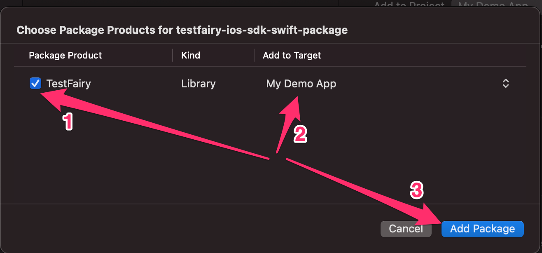Screen dimensions: 542x253
Task: Click the Add to Target column header
Action: [292, 55]
